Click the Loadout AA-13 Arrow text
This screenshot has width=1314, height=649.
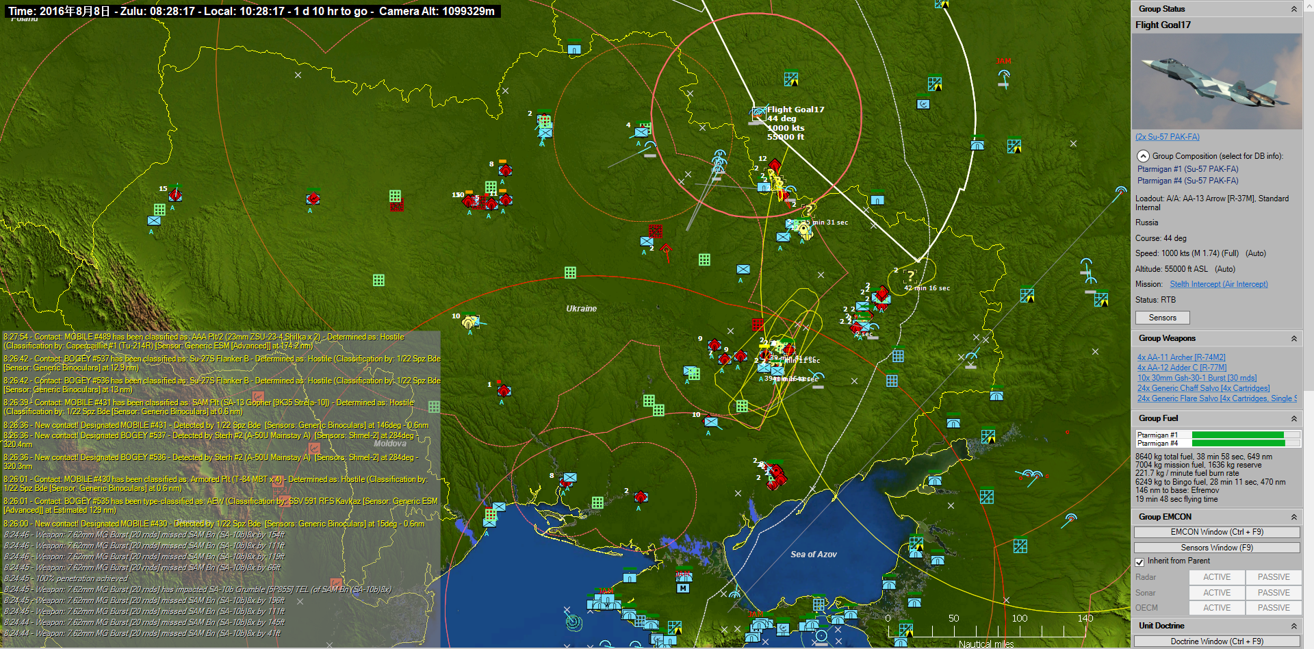click(1212, 203)
